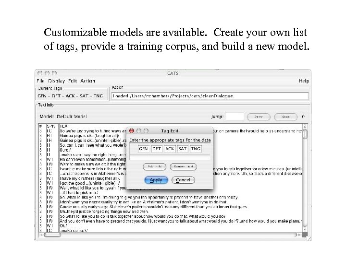This screenshot has height=259, width=346.
Task: Click the Remove field button
Action: coord(183,166)
